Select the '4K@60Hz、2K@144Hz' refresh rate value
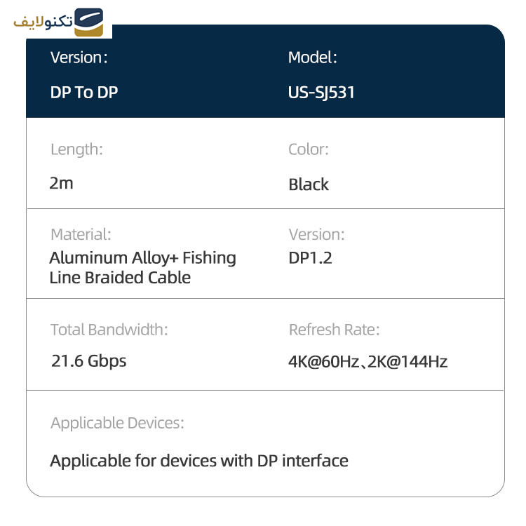 click(x=368, y=362)
